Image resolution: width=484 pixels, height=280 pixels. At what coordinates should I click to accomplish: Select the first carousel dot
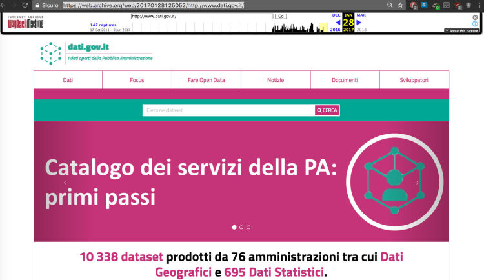click(x=234, y=227)
